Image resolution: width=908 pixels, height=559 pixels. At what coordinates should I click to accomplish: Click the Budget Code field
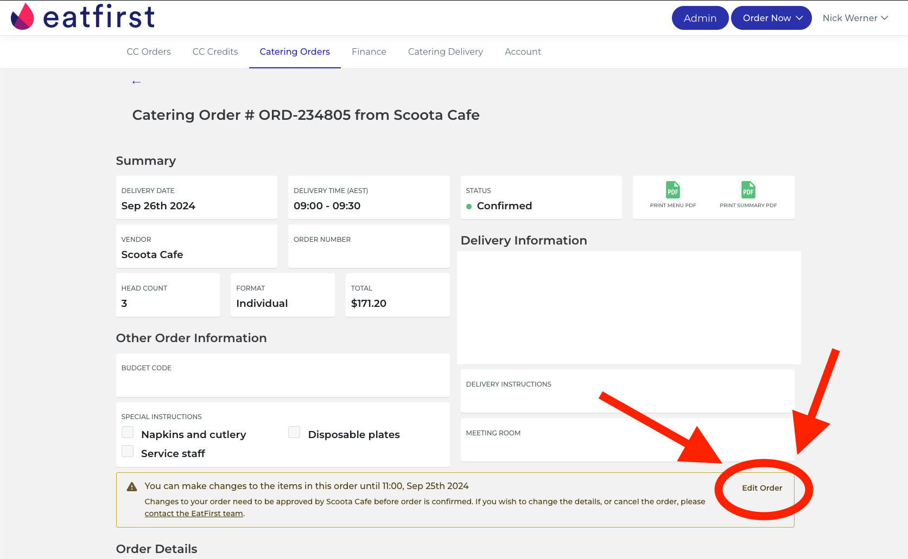283,375
